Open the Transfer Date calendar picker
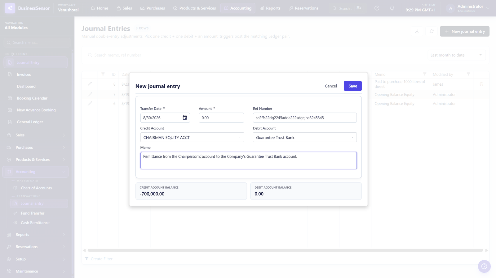Image resolution: width=496 pixels, height=278 pixels. pos(185,118)
